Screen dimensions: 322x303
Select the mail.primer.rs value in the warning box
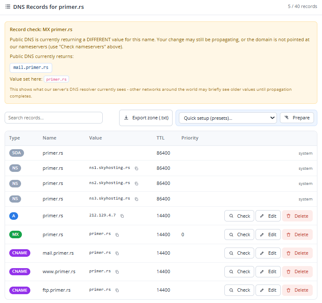[x=31, y=68]
